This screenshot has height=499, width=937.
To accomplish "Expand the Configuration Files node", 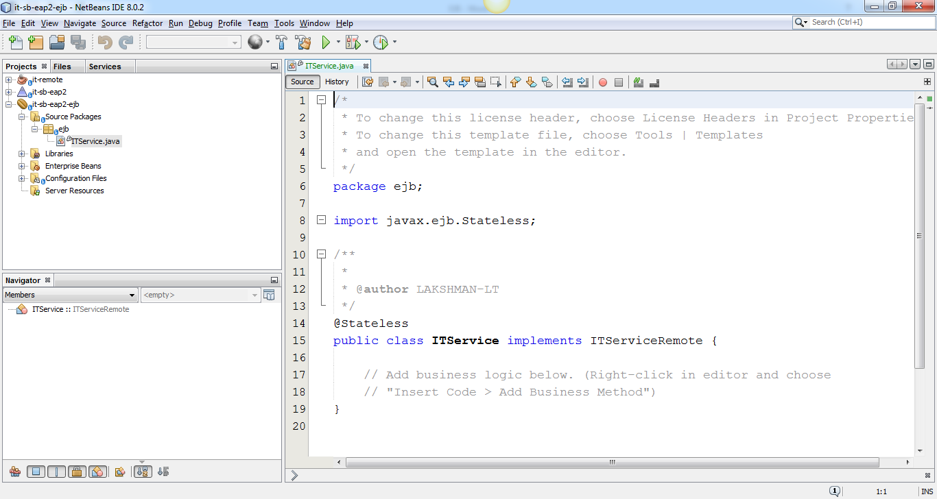I will (x=22, y=178).
